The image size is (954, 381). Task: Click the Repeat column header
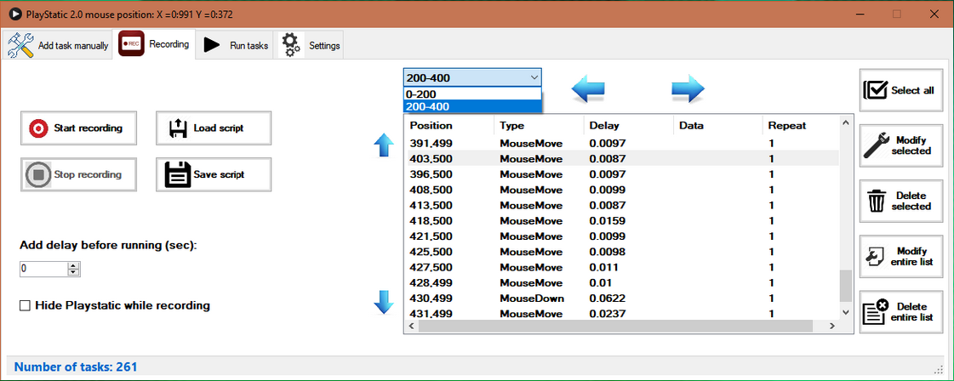[x=801, y=126]
